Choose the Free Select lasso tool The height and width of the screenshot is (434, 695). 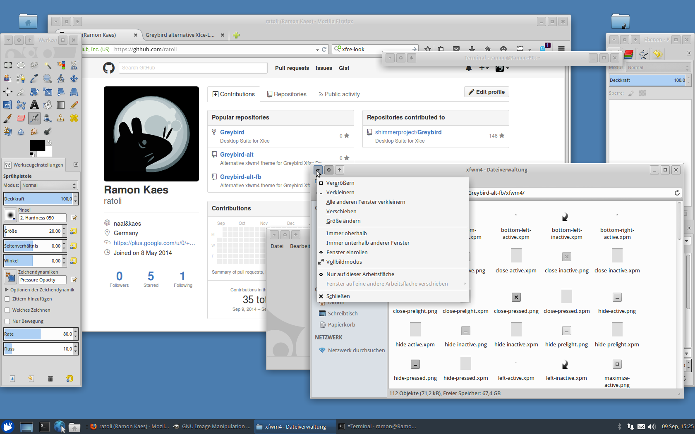(34, 65)
